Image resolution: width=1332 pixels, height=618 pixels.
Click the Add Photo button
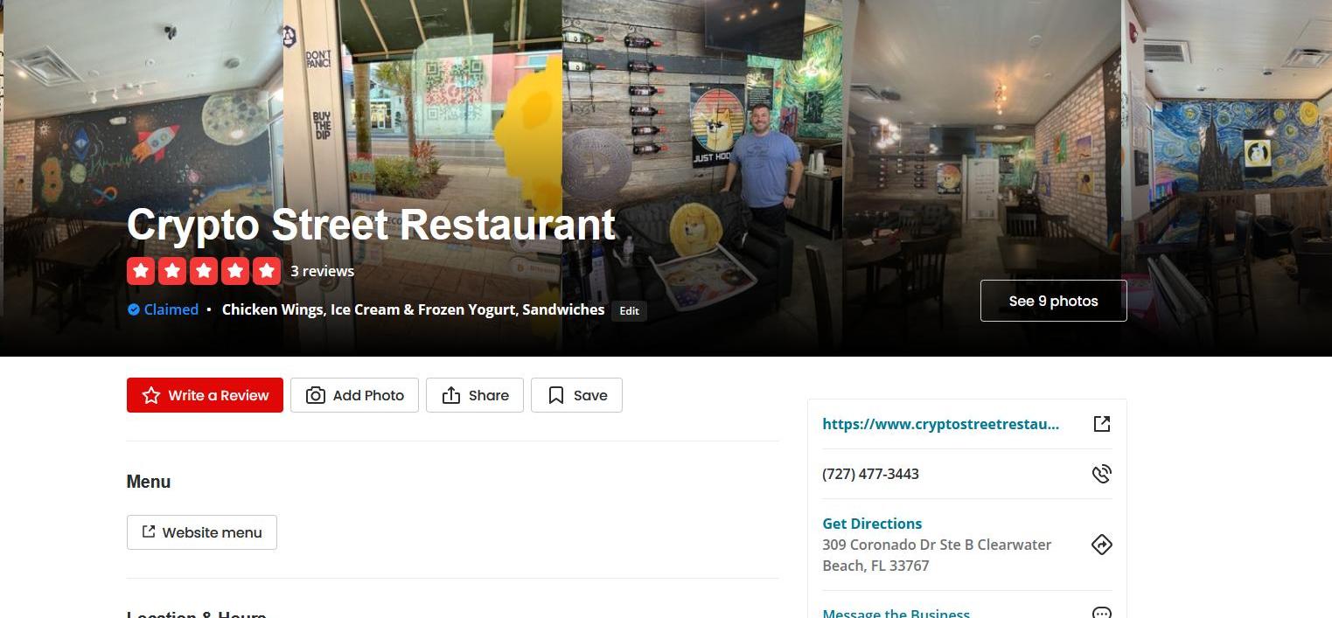tap(354, 395)
